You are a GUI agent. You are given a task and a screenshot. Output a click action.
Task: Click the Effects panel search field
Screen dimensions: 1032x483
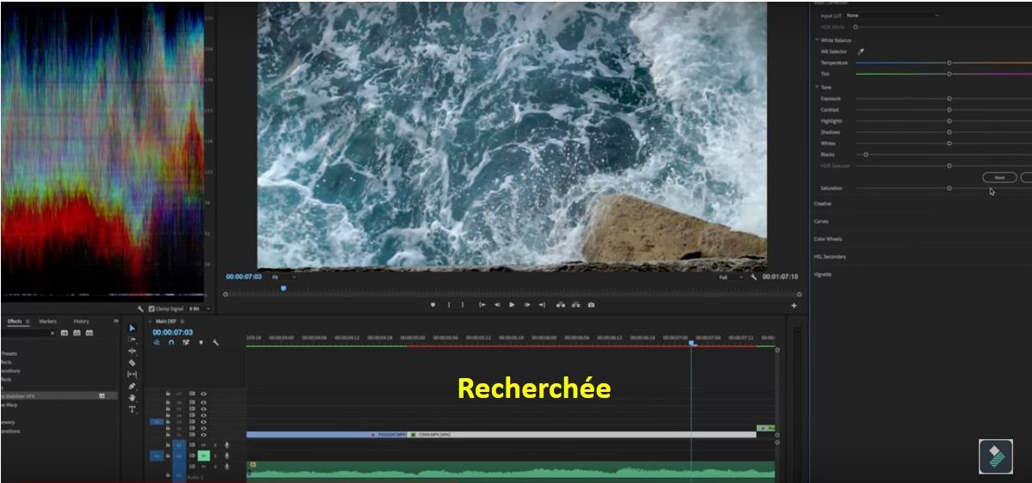tap(26, 333)
